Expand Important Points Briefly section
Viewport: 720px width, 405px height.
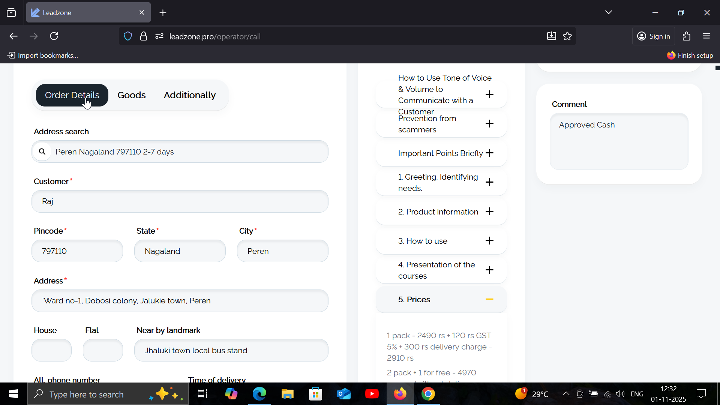click(x=489, y=153)
